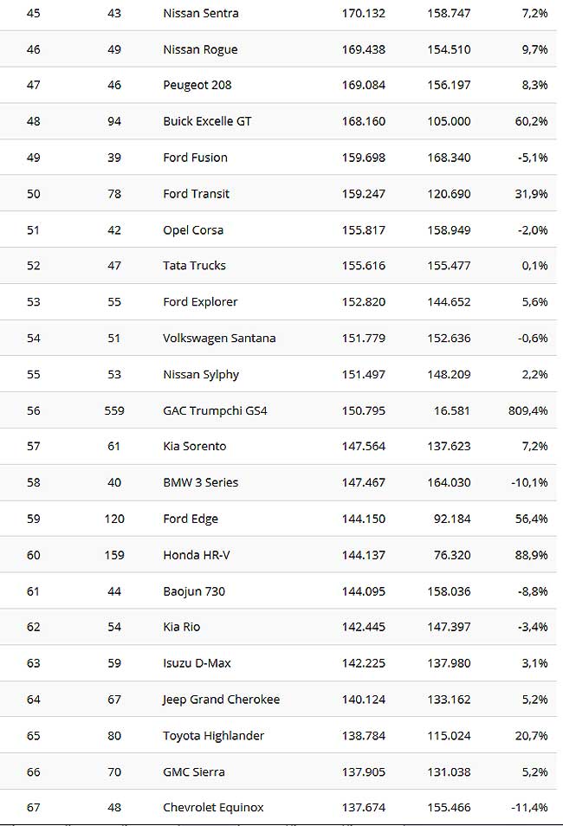Click the Buick Excelle GT row name
The height and width of the screenshot is (826, 563).
pos(207,121)
